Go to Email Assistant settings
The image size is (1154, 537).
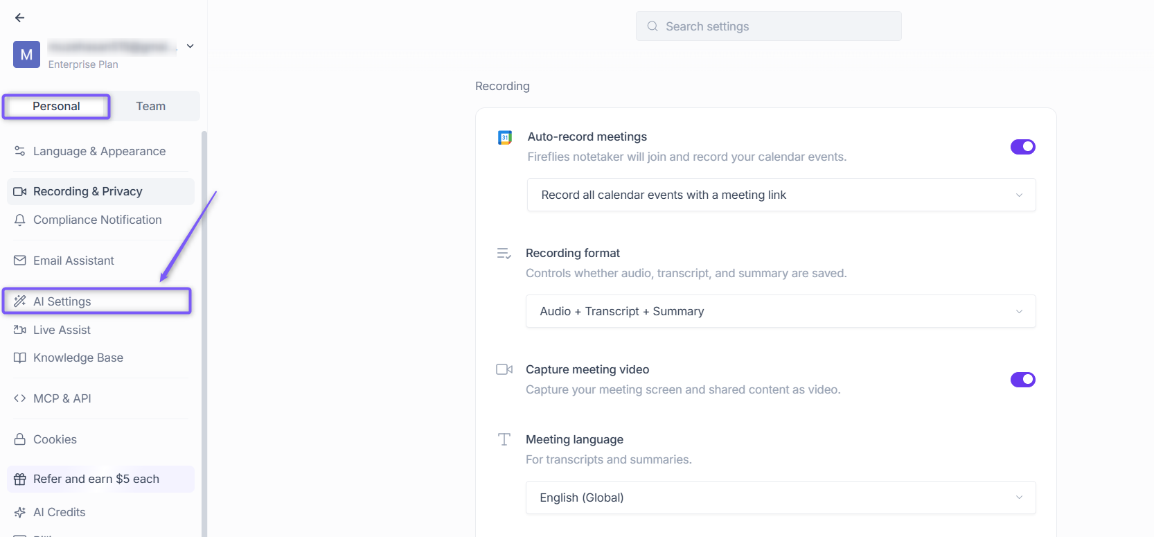tap(100, 261)
